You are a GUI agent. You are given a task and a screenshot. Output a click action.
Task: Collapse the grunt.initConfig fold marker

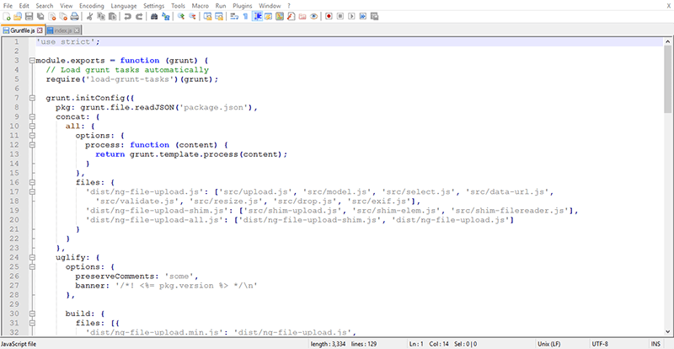click(32, 98)
